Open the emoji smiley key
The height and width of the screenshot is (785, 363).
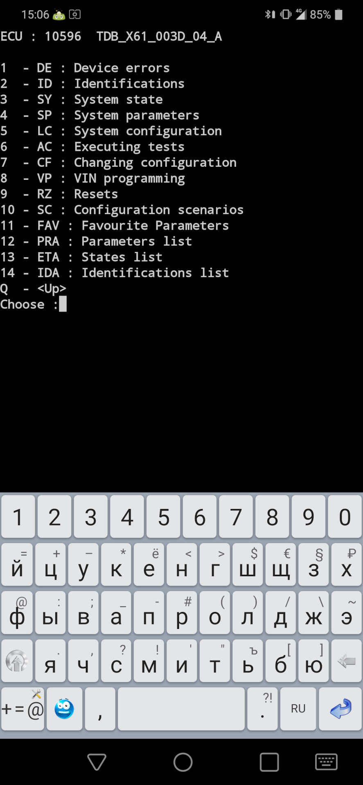point(64,709)
